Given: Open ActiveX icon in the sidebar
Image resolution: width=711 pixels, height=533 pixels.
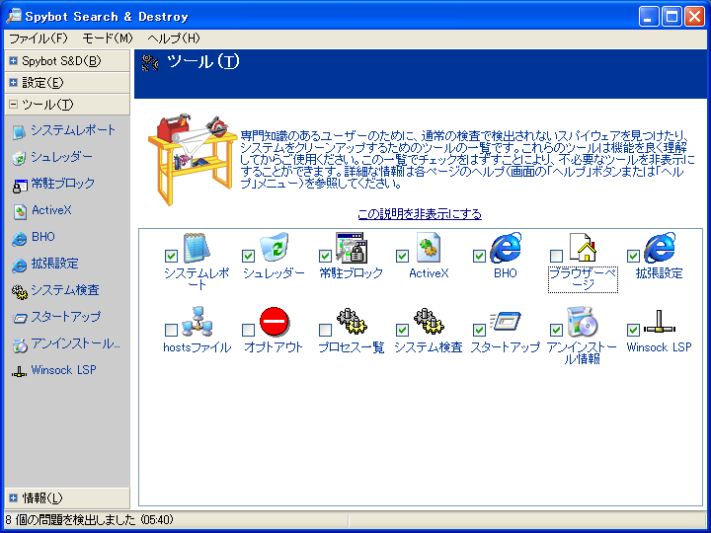Looking at the screenshot, I should [20, 211].
